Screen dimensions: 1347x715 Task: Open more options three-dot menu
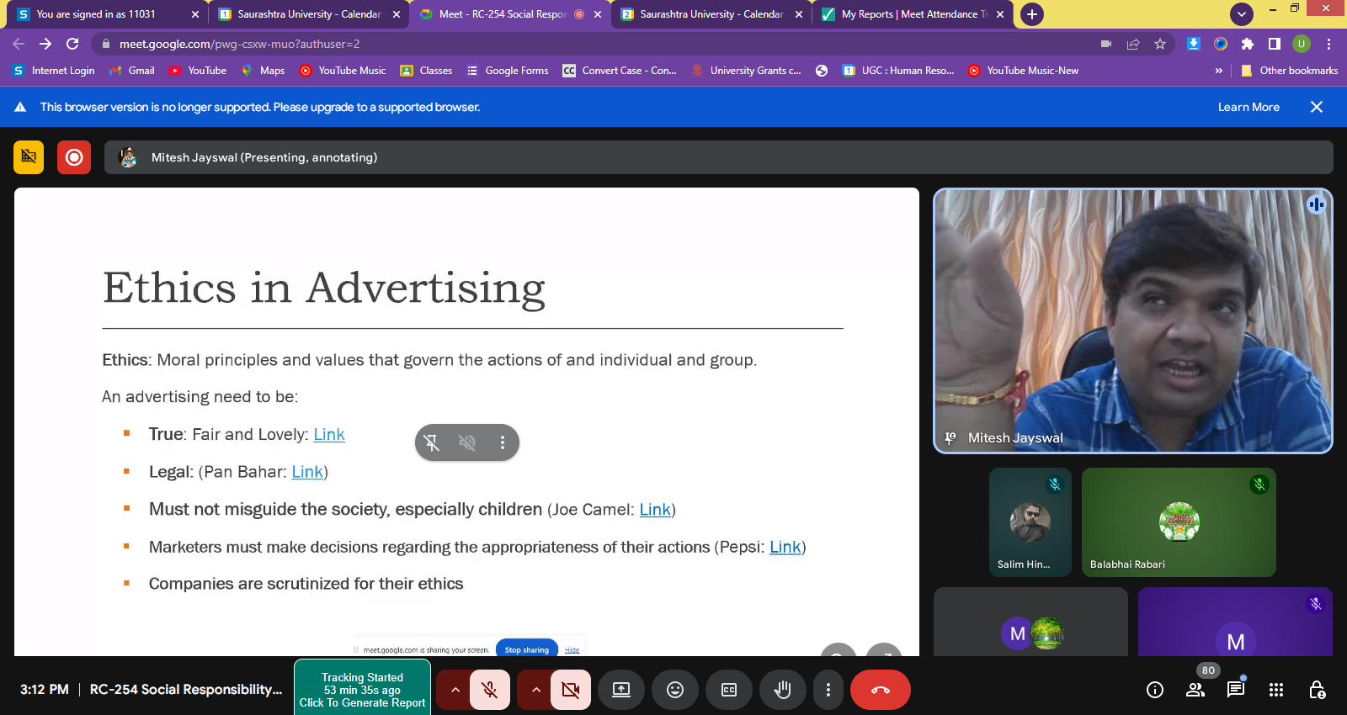[828, 690]
